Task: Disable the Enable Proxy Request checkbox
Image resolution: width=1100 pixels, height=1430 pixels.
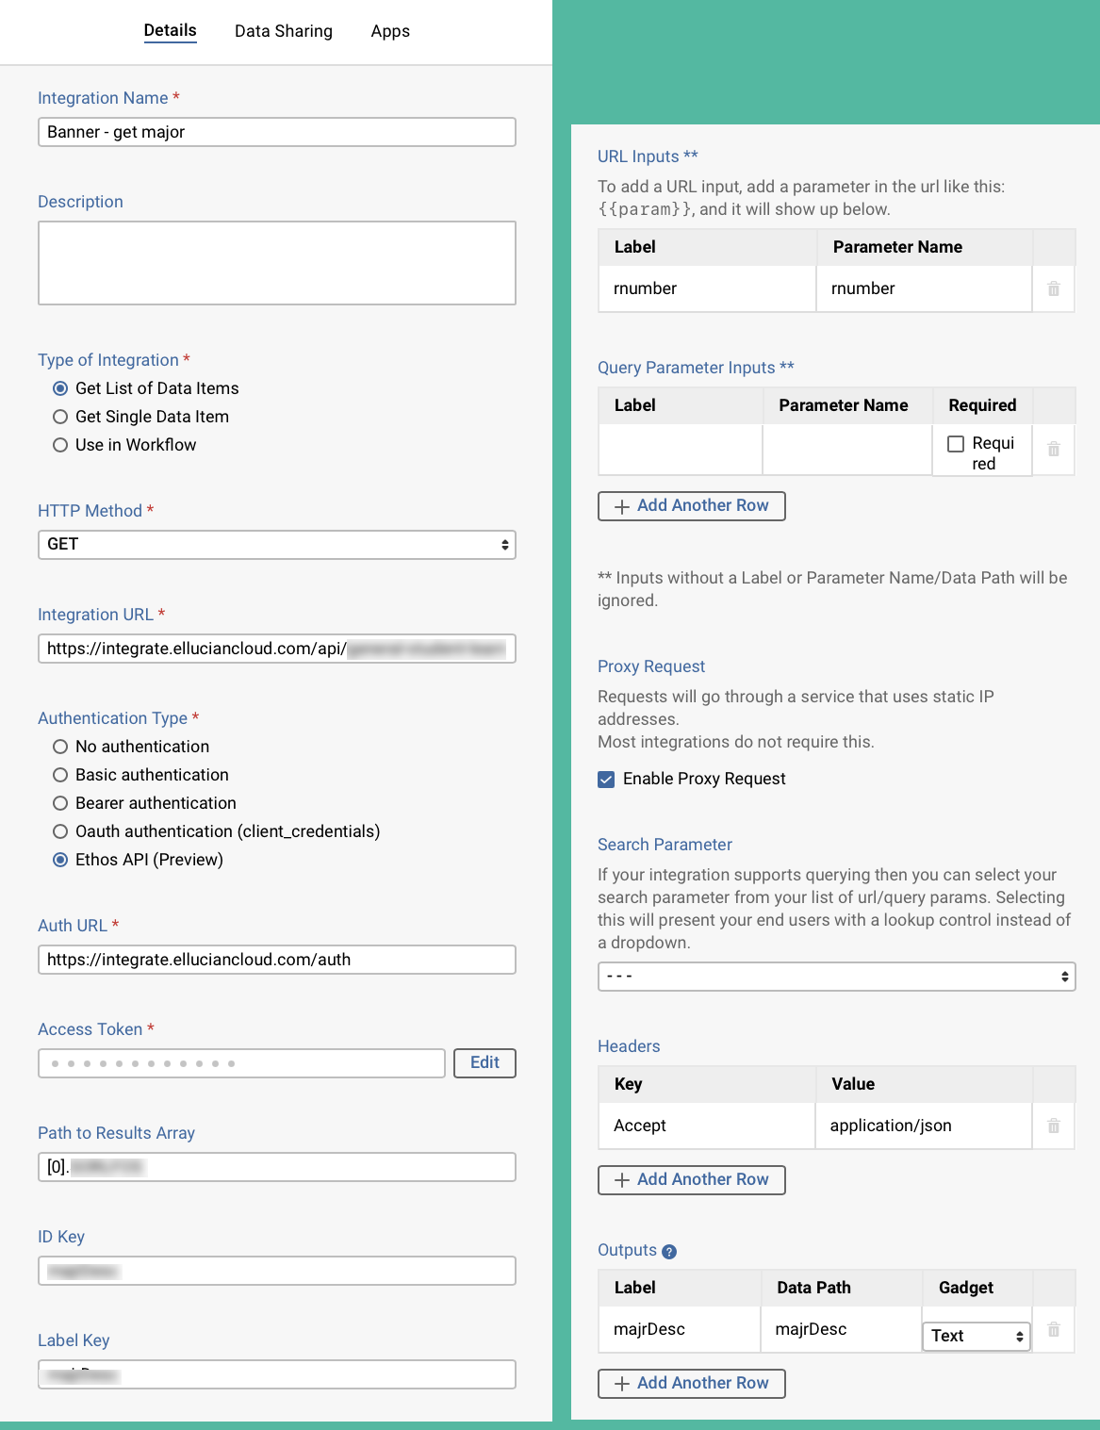Action: tap(606, 779)
